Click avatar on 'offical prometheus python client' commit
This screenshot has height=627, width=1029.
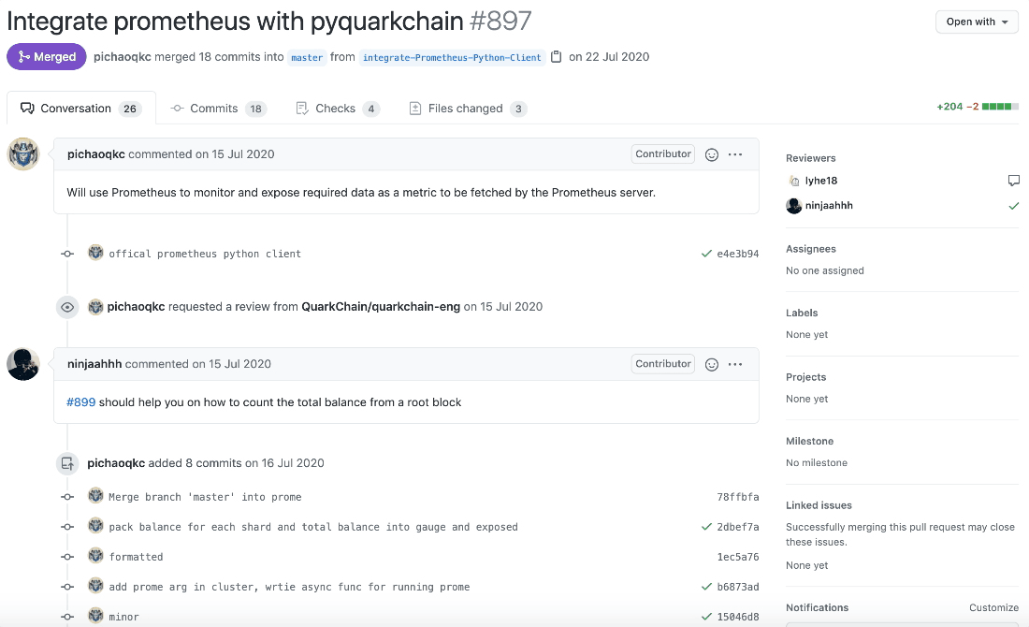pos(95,253)
